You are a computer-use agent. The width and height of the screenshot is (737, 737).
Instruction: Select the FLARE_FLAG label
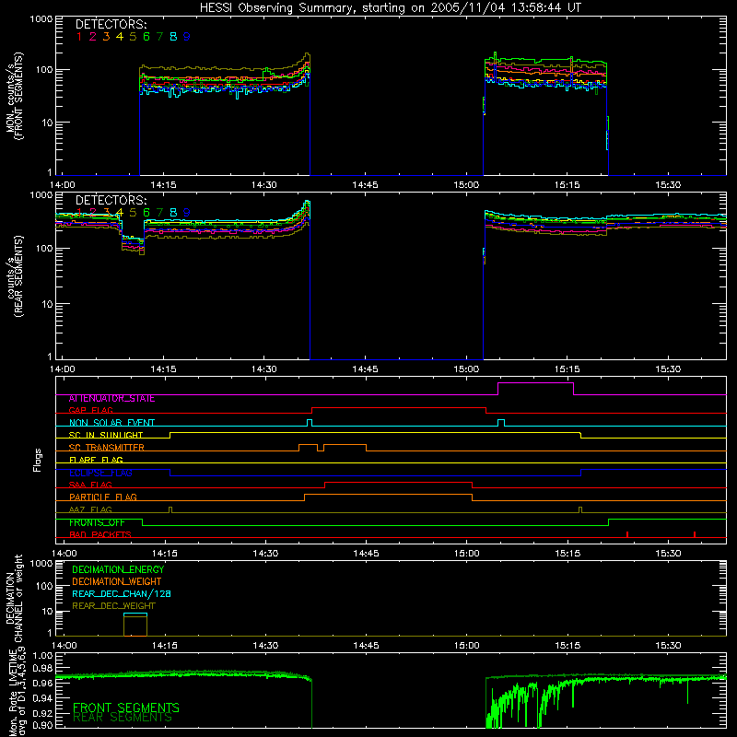pyautogui.click(x=96, y=460)
